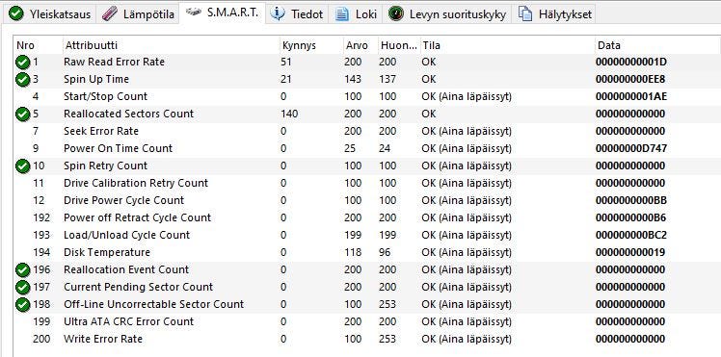
Task: Select the Load/Unload Cycle Count attribute
Action: pos(126,235)
